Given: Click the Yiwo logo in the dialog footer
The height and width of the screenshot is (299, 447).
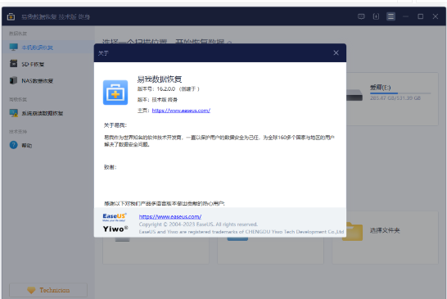Looking at the screenshot, I should (115, 229).
